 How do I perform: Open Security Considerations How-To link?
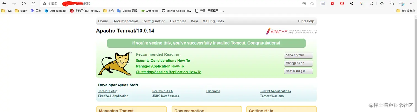pos(163,61)
